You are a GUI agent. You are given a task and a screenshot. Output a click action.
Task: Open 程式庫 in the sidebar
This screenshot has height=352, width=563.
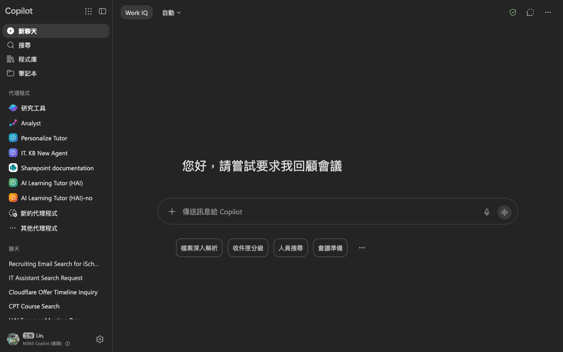[56, 59]
